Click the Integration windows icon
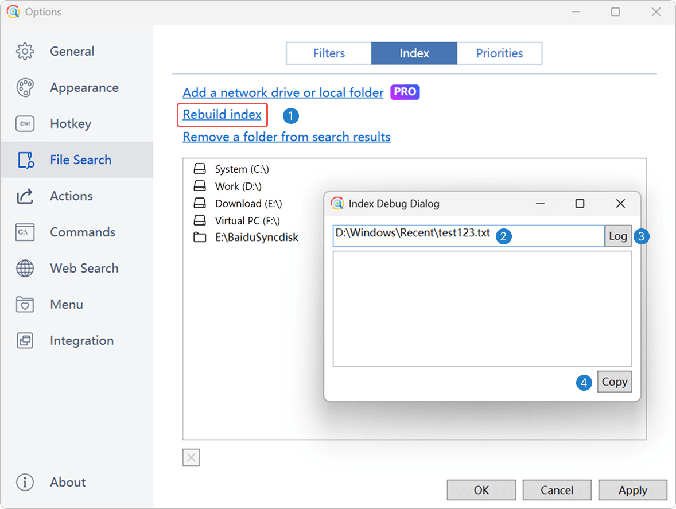This screenshot has height=509, width=676. point(25,340)
